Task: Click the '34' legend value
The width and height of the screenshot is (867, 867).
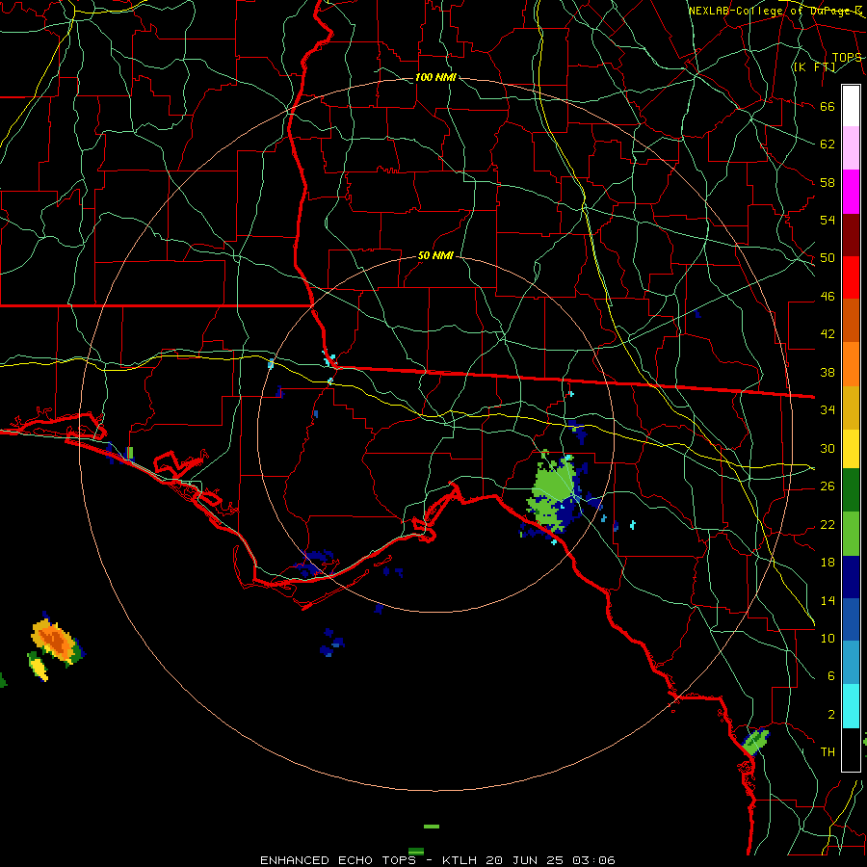Action: (x=828, y=410)
